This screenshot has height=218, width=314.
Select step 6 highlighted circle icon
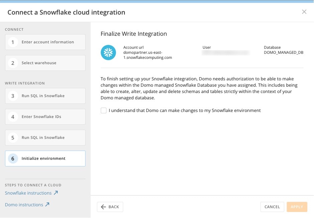point(12,158)
